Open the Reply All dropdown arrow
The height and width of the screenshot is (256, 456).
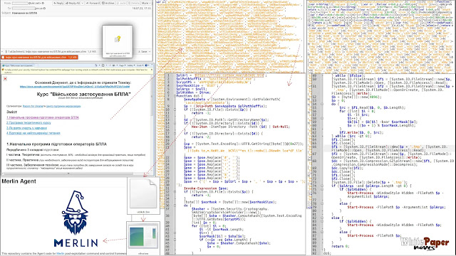[x=83, y=3]
